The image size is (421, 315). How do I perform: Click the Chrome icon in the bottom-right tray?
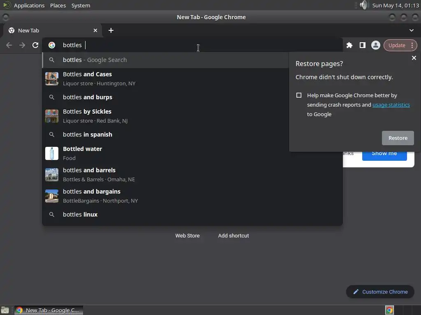(x=389, y=310)
